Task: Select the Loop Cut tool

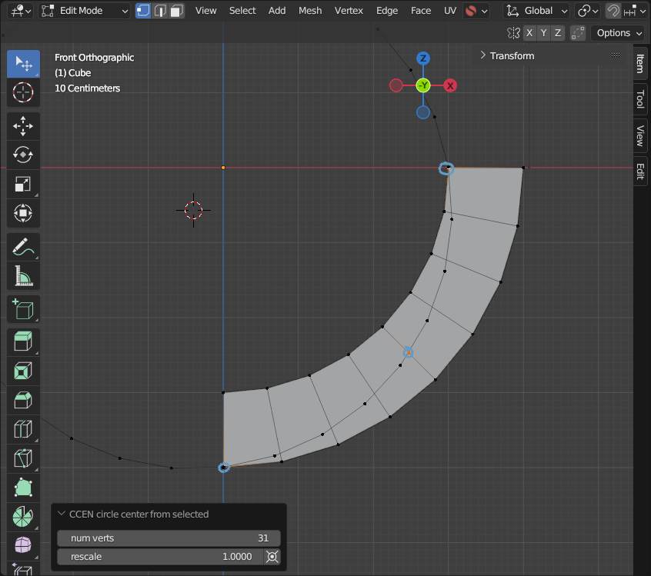Action: point(23,429)
